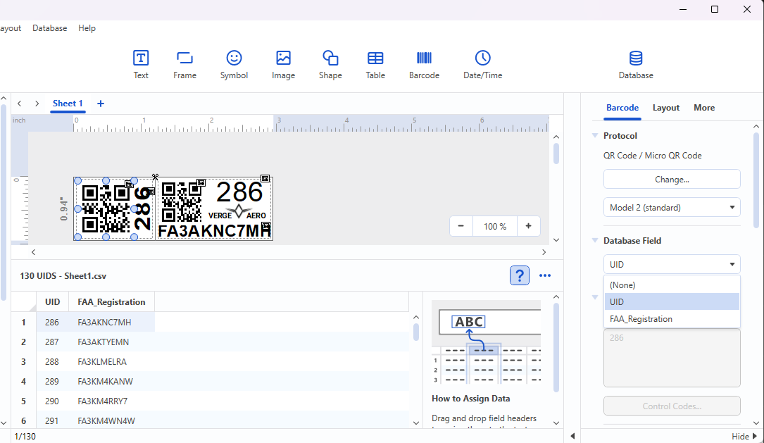Viewport: 764px width, 443px height.
Task: Click the Change button under Protocol
Action: point(671,179)
